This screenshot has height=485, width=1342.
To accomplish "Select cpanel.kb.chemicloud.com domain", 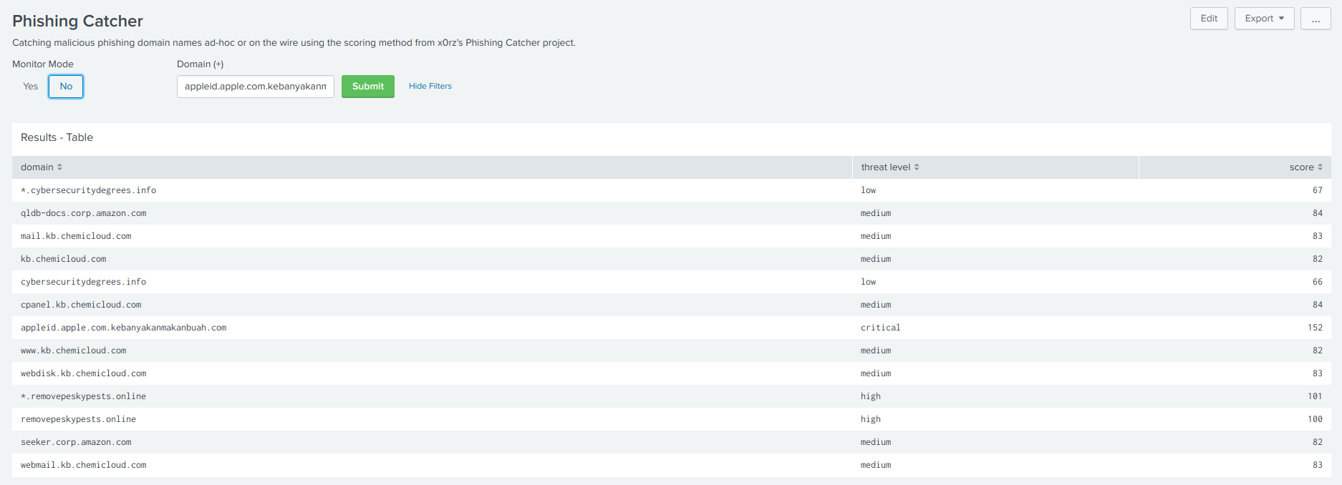I will coord(81,305).
